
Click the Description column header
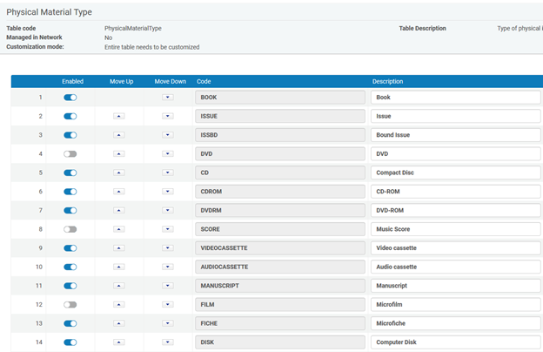point(387,82)
